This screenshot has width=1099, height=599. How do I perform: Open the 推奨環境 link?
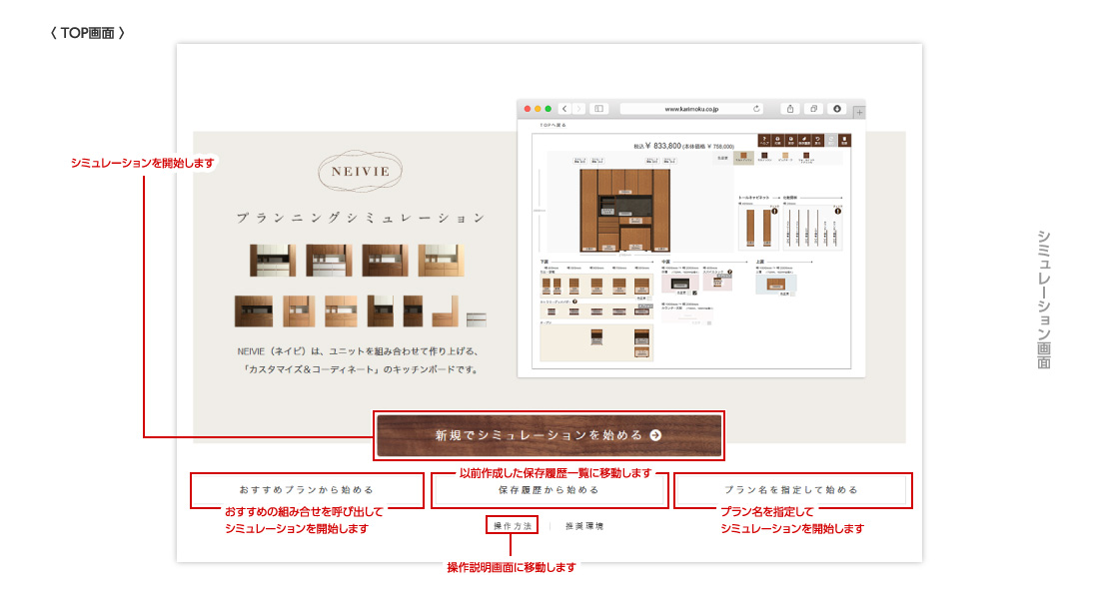584,525
